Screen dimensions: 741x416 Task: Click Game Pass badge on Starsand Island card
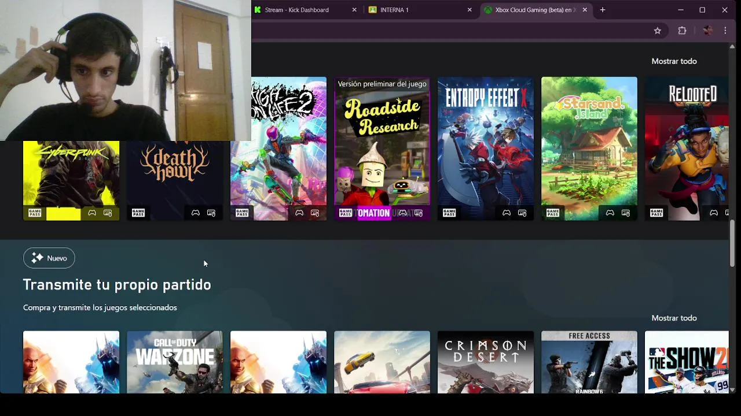point(553,213)
